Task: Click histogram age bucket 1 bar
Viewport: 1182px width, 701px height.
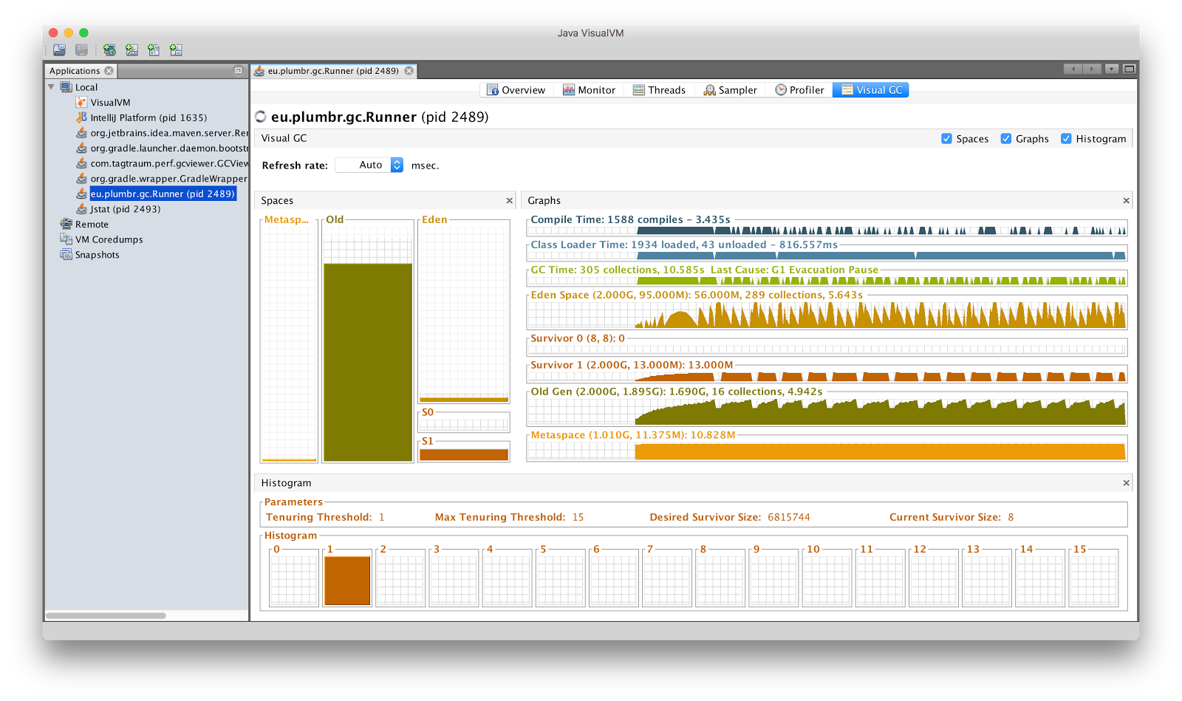Action: pos(347,581)
